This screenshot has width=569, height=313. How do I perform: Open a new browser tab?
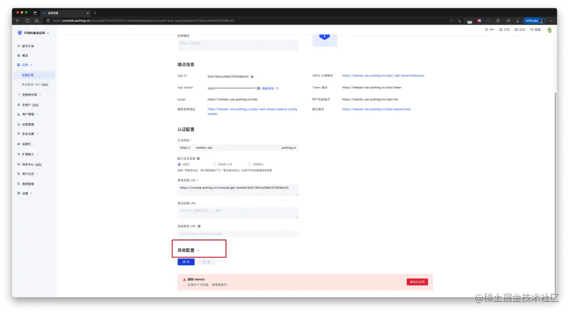pos(95,13)
